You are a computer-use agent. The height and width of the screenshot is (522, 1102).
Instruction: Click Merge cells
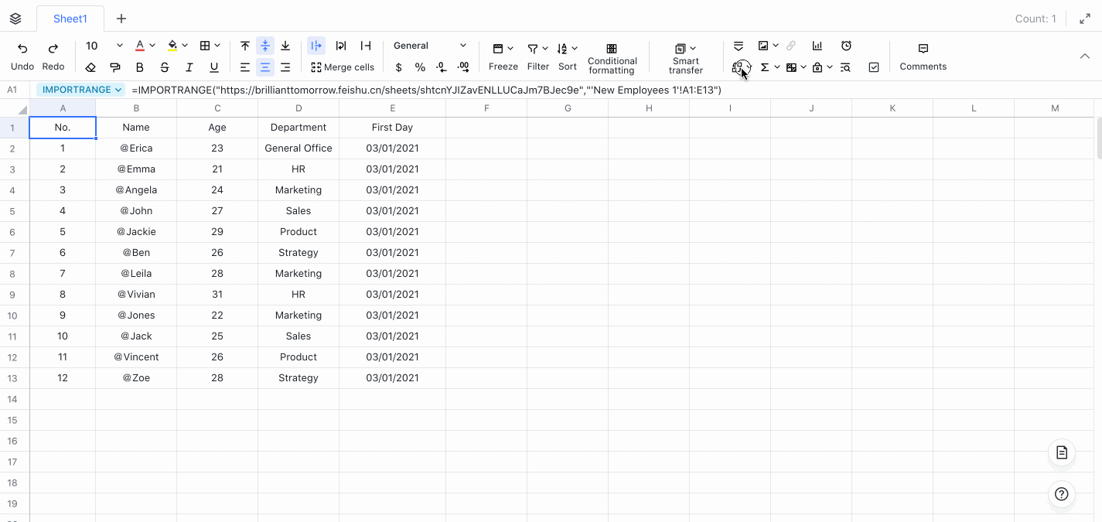[x=343, y=67]
